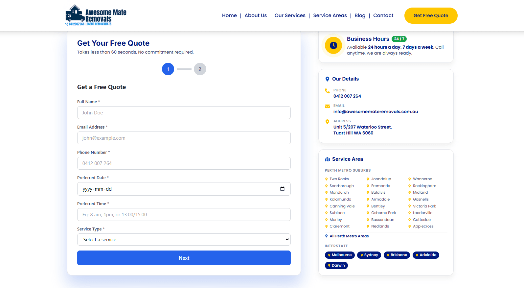Email info@awesomemateremovals.com.au link

click(x=376, y=111)
